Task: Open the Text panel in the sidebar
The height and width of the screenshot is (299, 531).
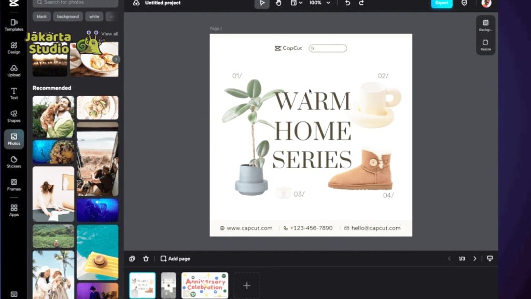Action: [x=13, y=93]
